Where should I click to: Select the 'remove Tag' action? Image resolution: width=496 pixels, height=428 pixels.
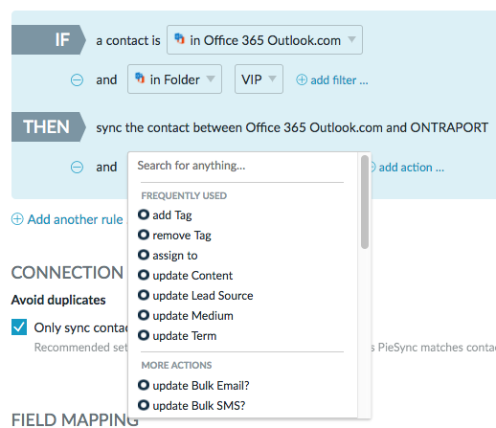[x=174, y=236]
